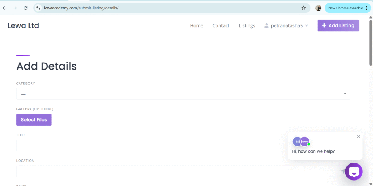Bookmark page with star icon
The image size is (373, 186).
point(303,8)
